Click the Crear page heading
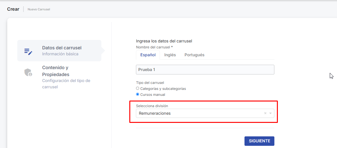The image size is (337, 148). (x=13, y=9)
